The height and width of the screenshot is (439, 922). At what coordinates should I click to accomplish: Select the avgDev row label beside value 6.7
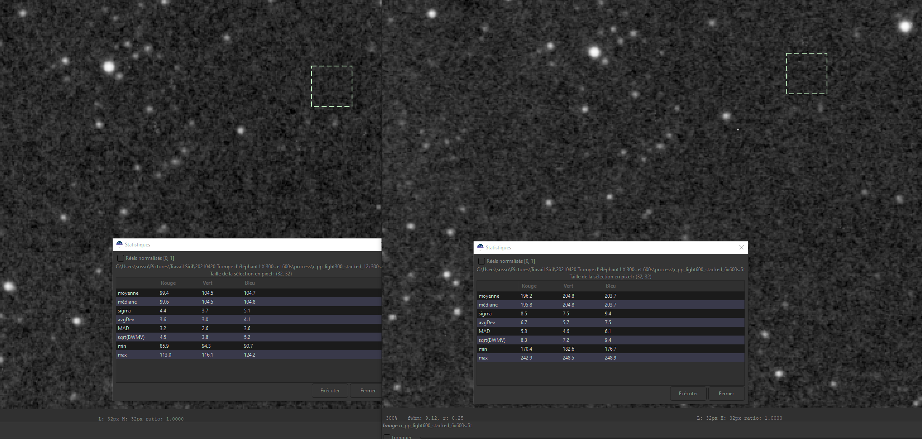487,323
